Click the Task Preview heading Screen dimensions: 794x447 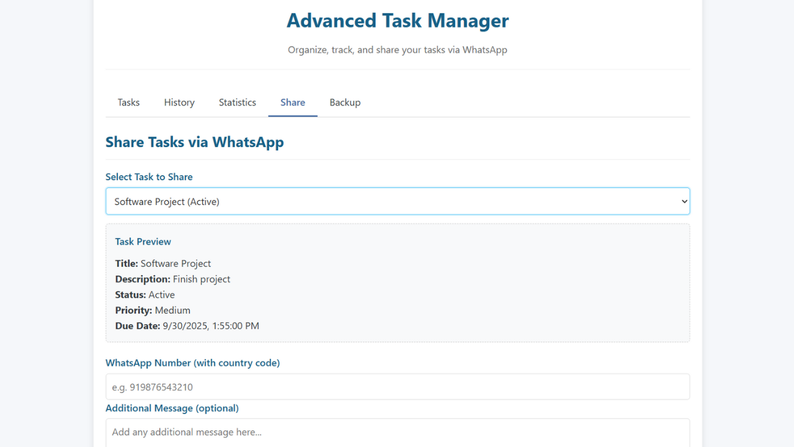point(143,242)
